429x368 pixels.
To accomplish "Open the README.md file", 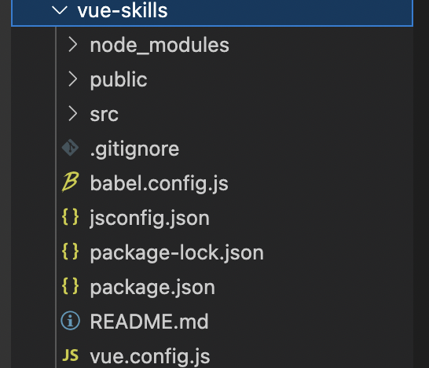I will [149, 322].
